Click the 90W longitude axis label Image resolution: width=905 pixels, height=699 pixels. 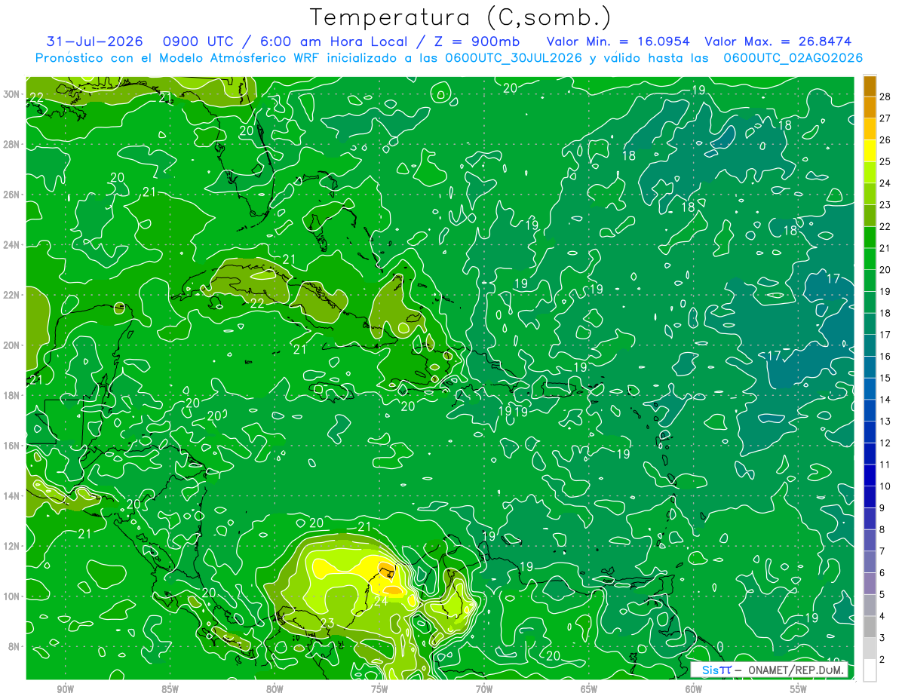[x=65, y=689]
